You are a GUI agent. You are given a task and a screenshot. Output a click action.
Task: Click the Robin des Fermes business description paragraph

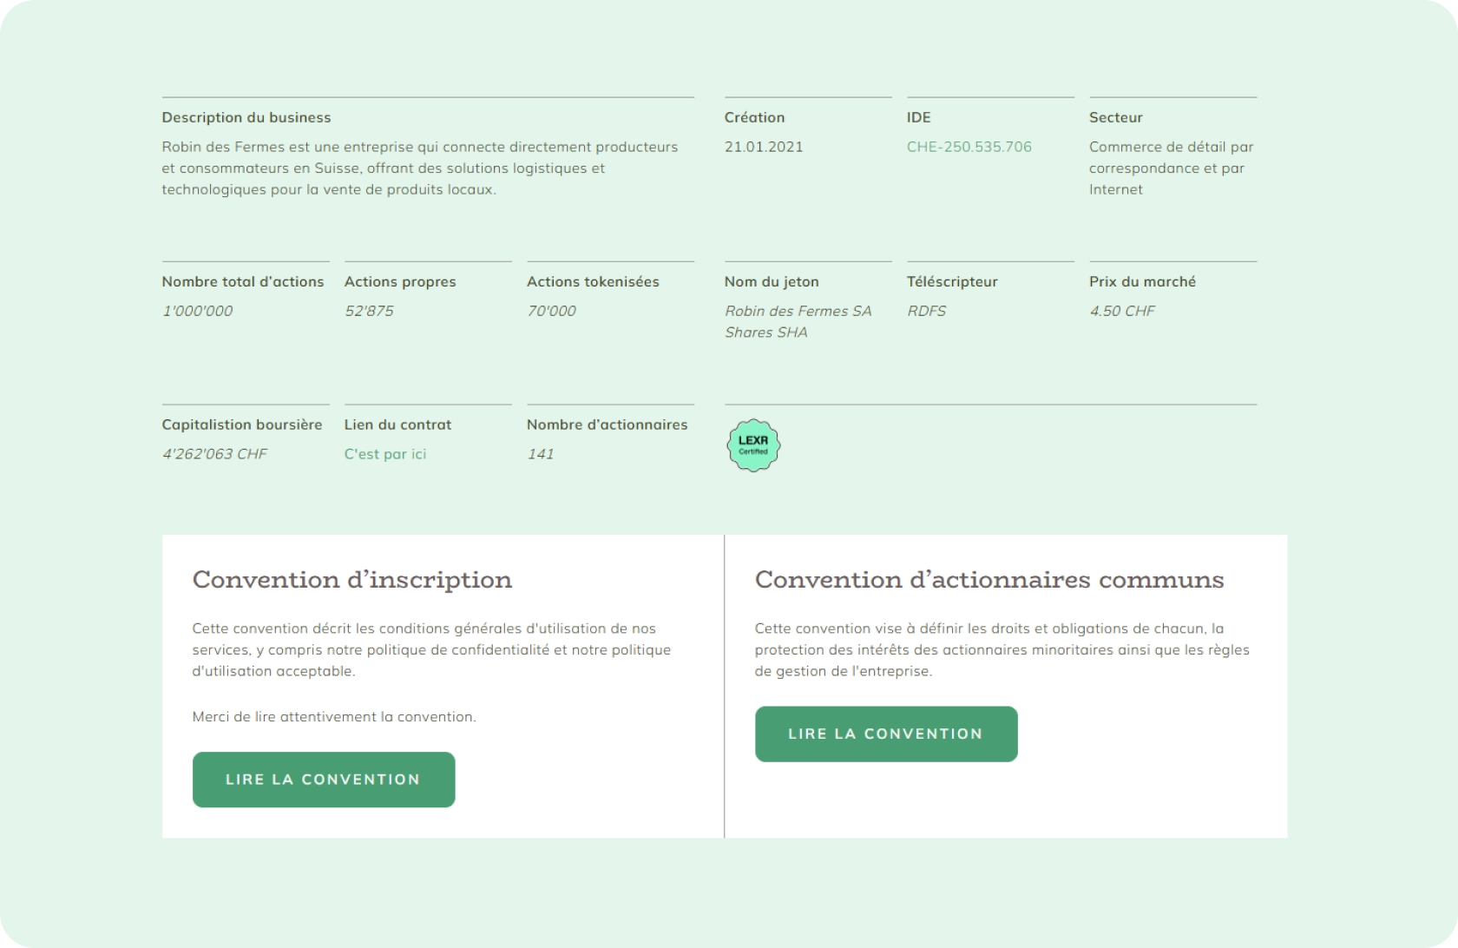419,168
